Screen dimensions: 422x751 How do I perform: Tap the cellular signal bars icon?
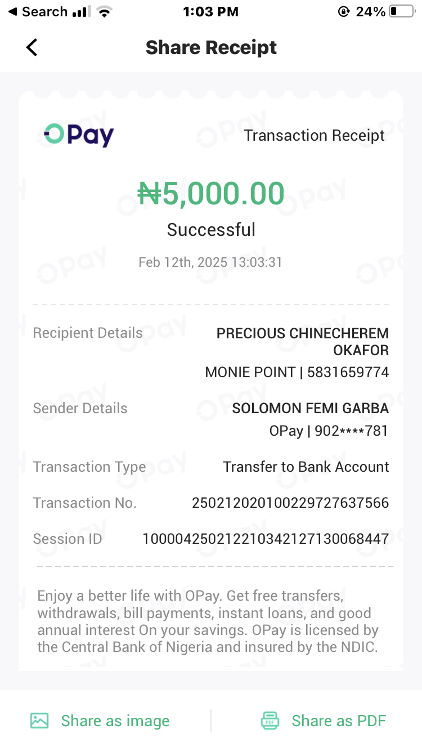[x=82, y=12]
